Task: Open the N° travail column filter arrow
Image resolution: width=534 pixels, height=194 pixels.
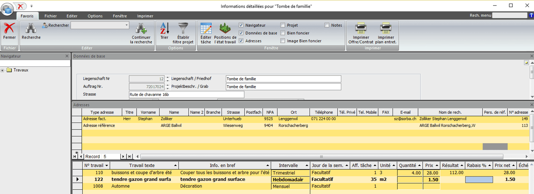Action: pyautogui.click(x=107, y=166)
